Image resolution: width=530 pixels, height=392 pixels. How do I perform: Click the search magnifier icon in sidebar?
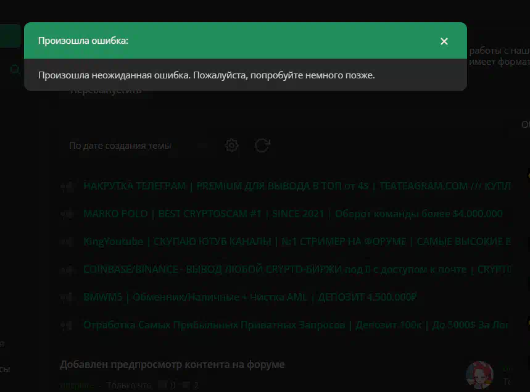click(x=15, y=70)
